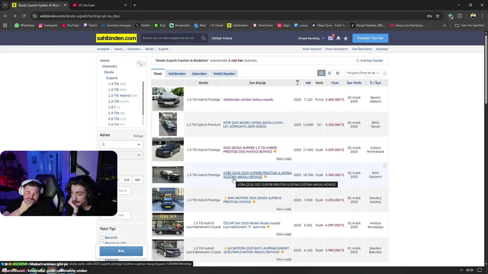Image resolution: width=488 pixels, height=274 pixels.
Task: Switch to the classic list view icon
Action: (x=329, y=73)
